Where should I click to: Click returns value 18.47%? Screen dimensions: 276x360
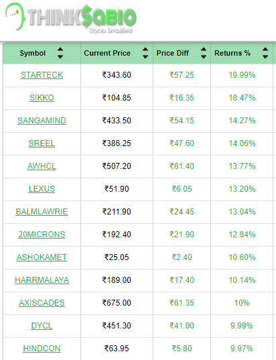[x=242, y=98]
